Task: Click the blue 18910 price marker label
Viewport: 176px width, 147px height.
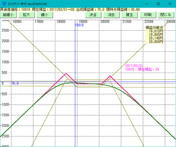Action: click(80, 25)
